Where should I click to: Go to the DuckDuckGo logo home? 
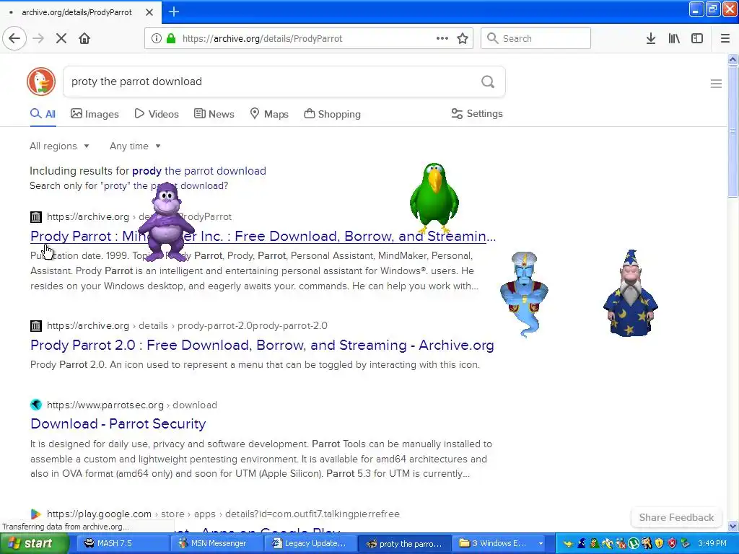click(x=41, y=82)
